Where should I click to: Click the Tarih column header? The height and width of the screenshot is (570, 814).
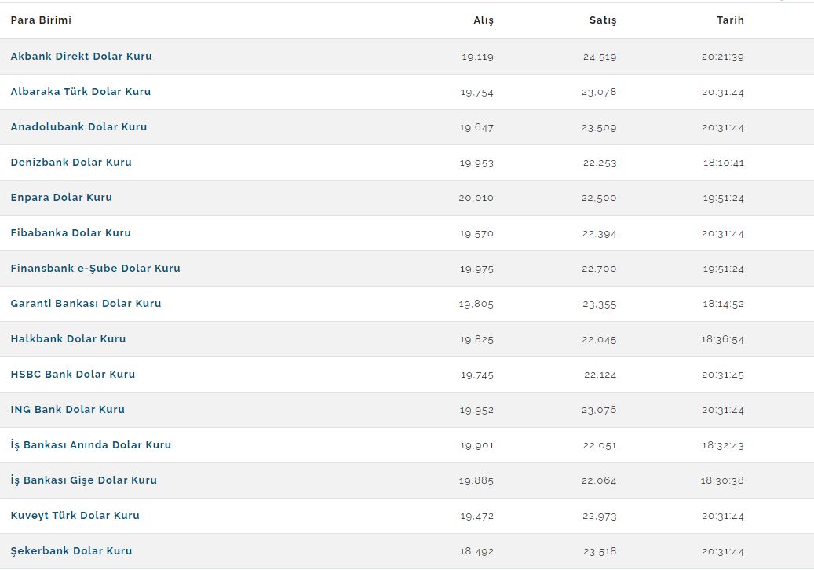[730, 20]
